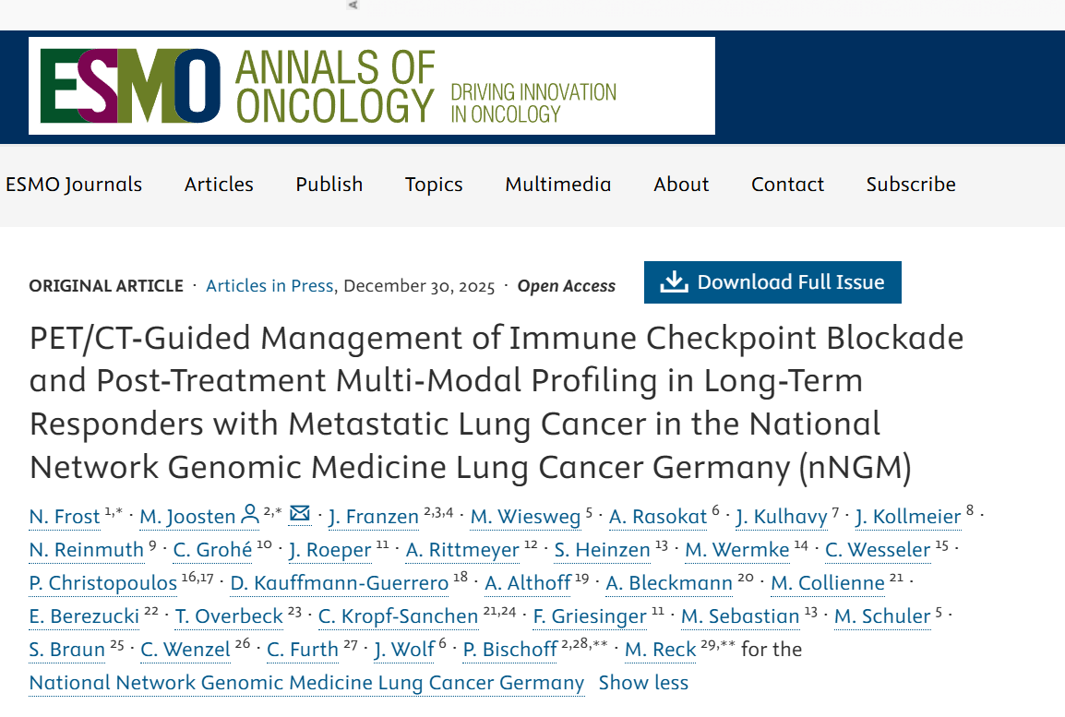The height and width of the screenshot is (717, 1065).
Task: Open the Multimedia menu
Action: [558, 185]
